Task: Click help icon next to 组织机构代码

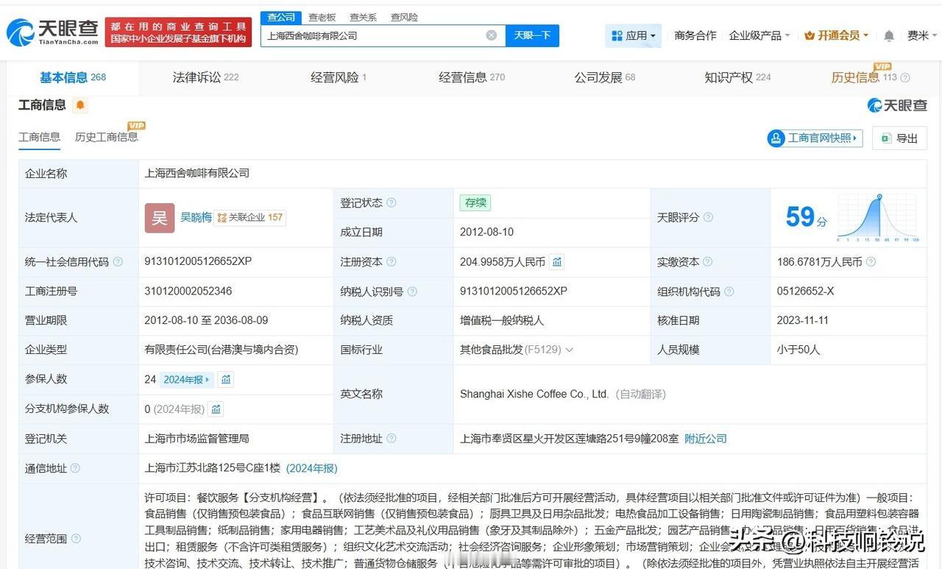Action: [729, 291]
